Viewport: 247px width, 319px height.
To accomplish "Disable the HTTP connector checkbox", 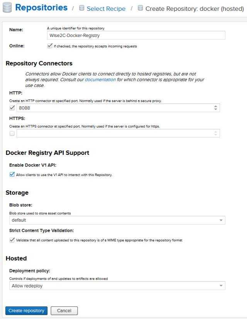I will pos(12,108).
